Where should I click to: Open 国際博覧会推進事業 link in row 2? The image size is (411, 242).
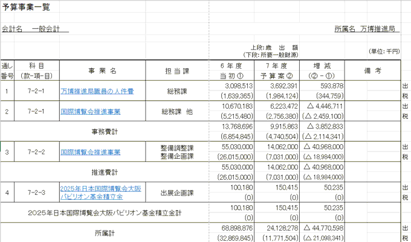(90, 112)
